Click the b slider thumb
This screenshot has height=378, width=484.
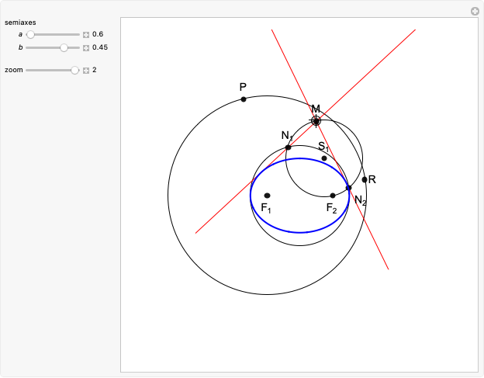(x=64, y=47)
